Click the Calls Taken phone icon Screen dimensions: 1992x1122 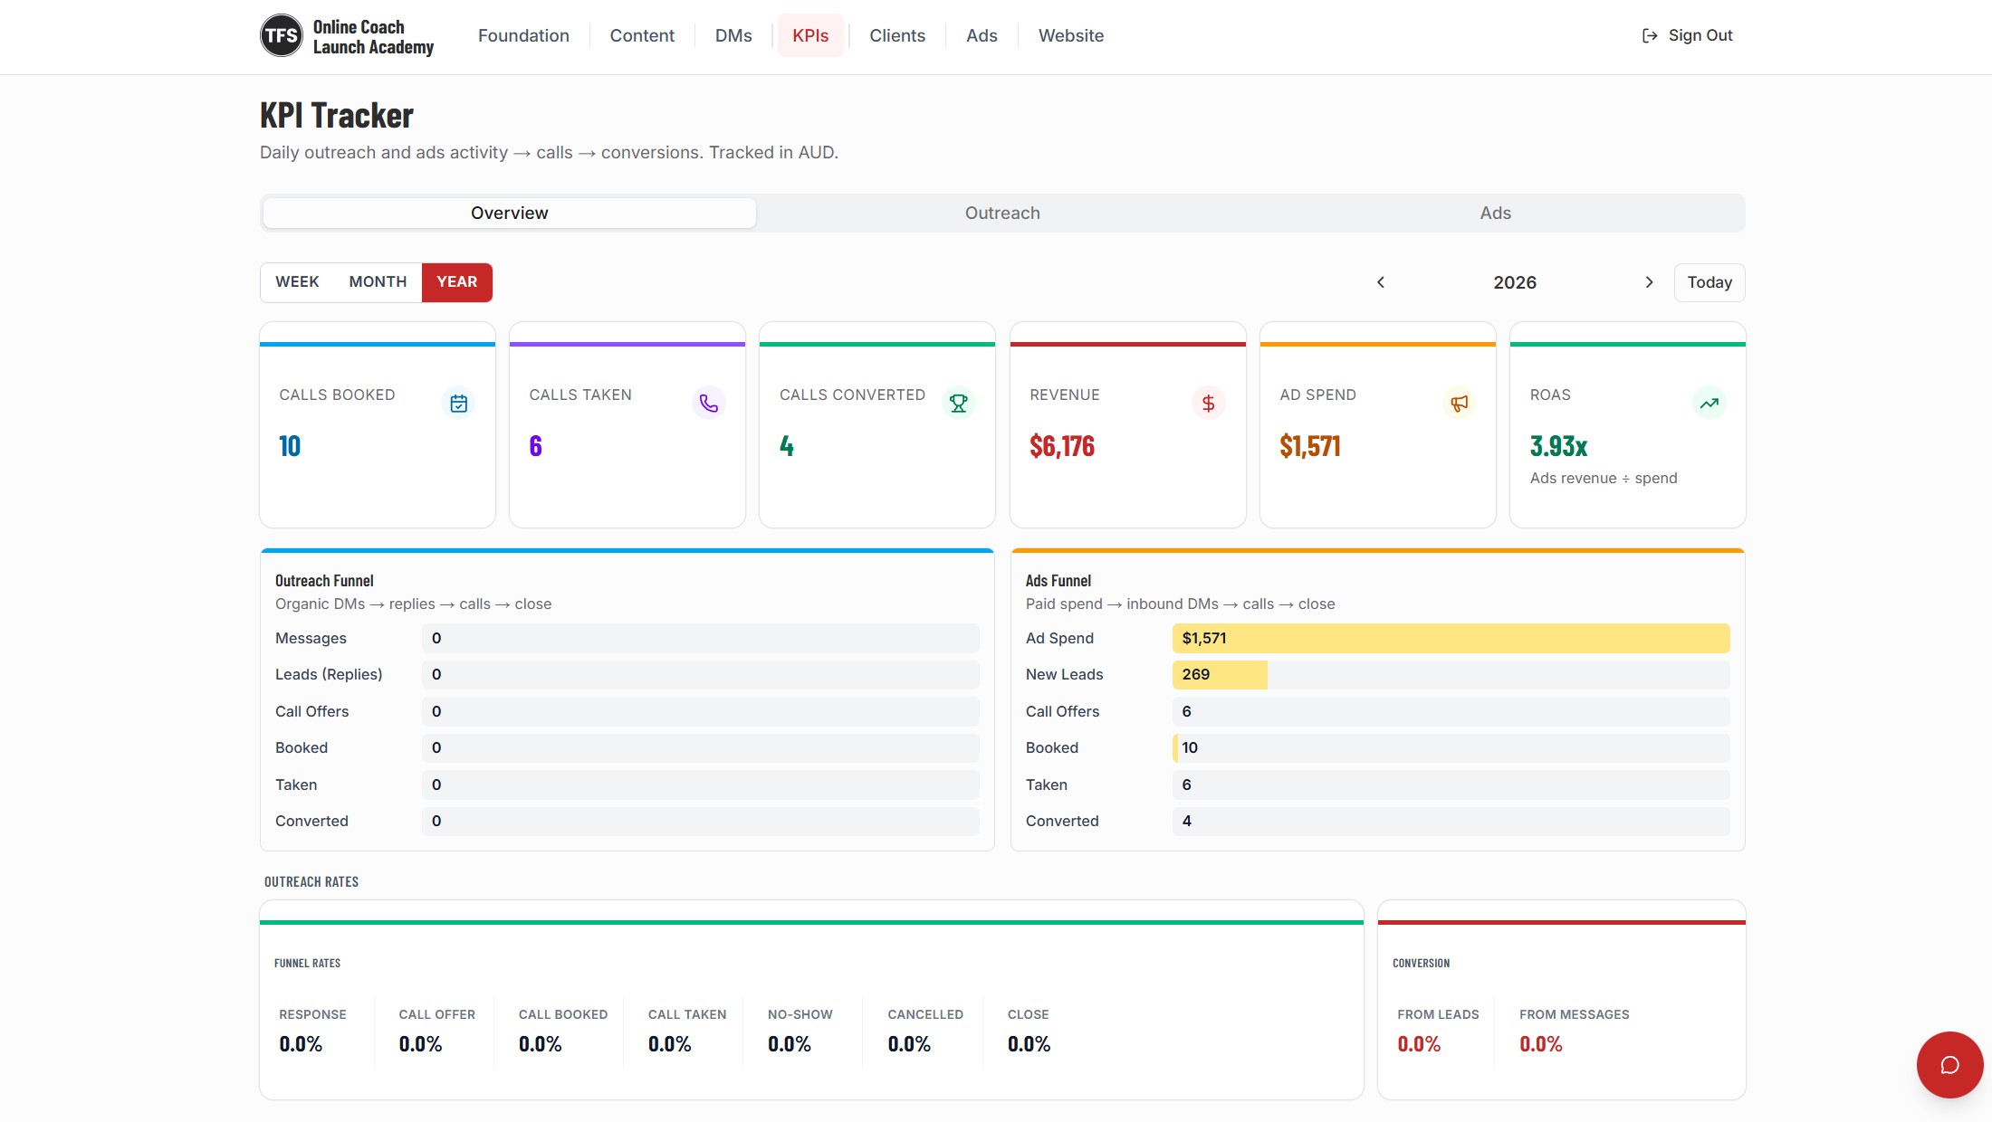pyautogui.click(x=709, y=403)
